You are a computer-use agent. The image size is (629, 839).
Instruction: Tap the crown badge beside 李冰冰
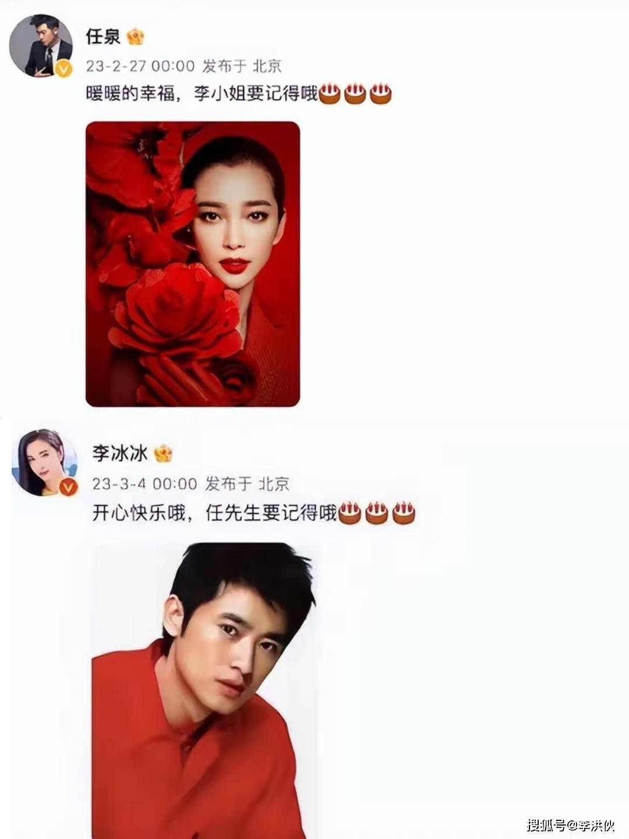tap(164, 453)
